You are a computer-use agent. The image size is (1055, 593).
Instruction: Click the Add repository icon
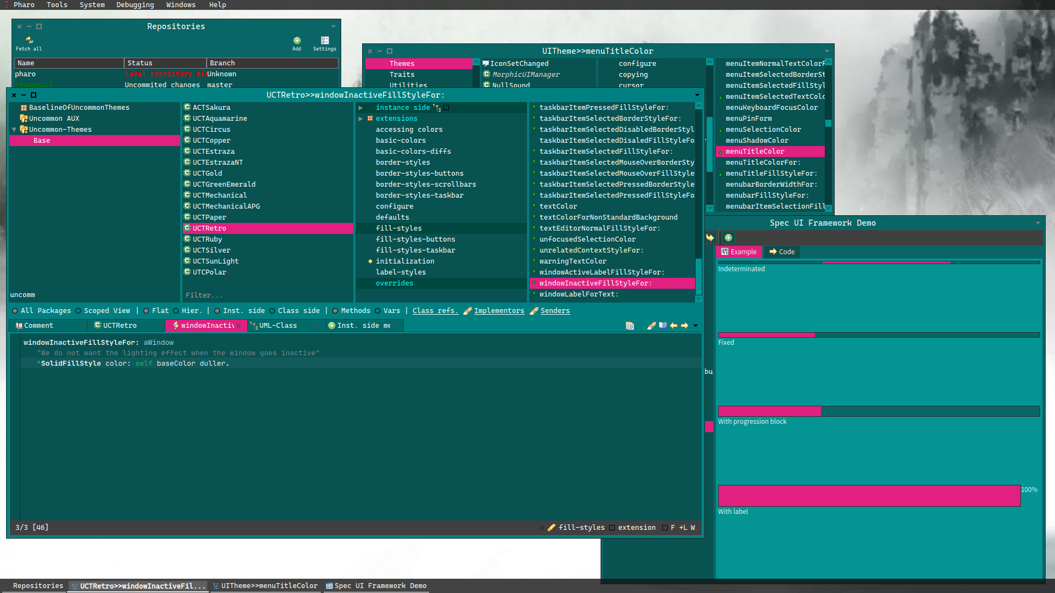pos(297,41)
